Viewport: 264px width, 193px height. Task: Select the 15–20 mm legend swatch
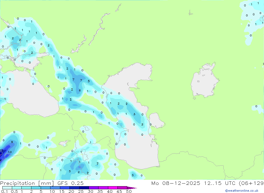click(x=65, y=188)
